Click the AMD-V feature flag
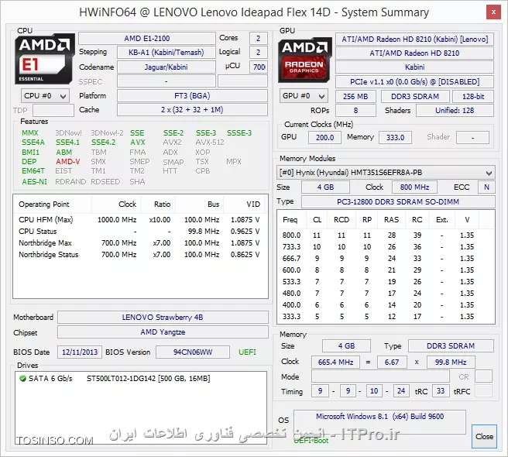Screen dimensions: 508x457 click(67, 161)
